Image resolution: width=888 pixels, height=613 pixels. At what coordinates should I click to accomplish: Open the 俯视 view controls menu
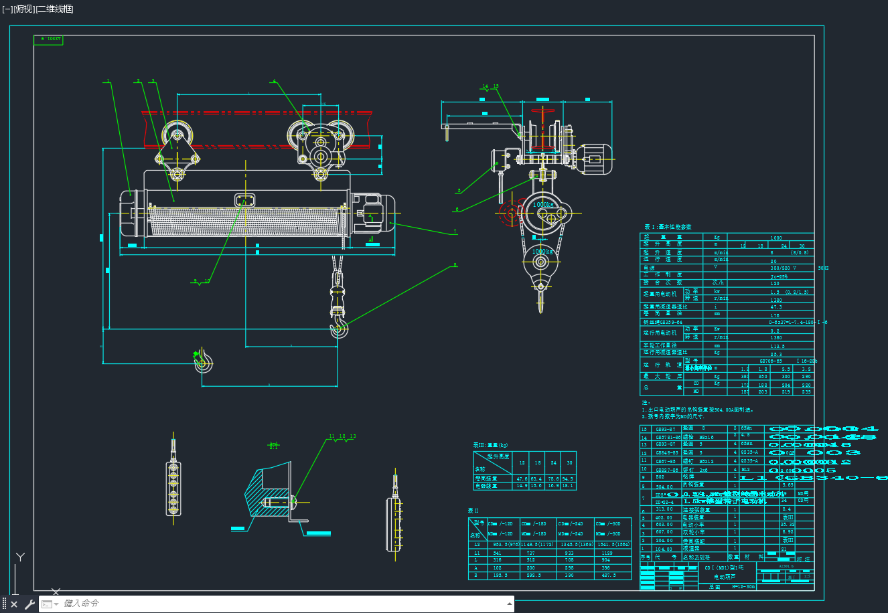pos(23,9)
